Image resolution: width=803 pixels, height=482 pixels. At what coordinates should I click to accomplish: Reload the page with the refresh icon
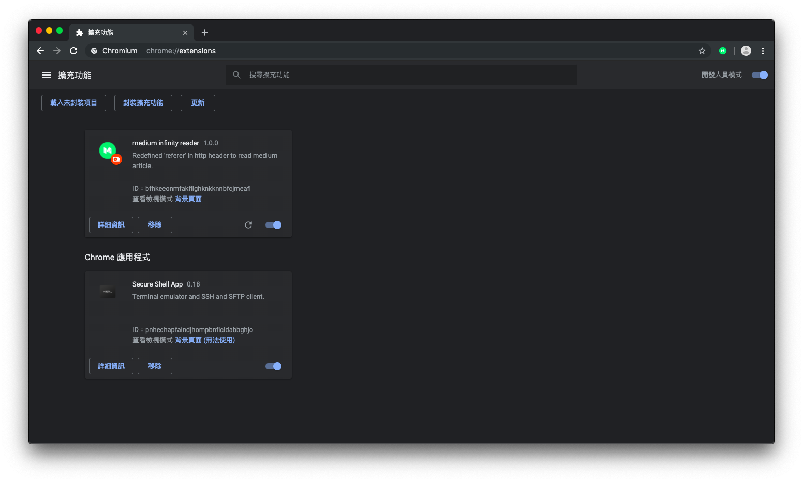click(x=73, y=51)
